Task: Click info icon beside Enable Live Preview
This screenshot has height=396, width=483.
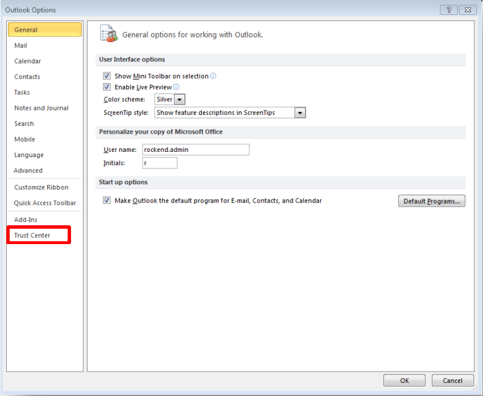Action: [176, 87]
